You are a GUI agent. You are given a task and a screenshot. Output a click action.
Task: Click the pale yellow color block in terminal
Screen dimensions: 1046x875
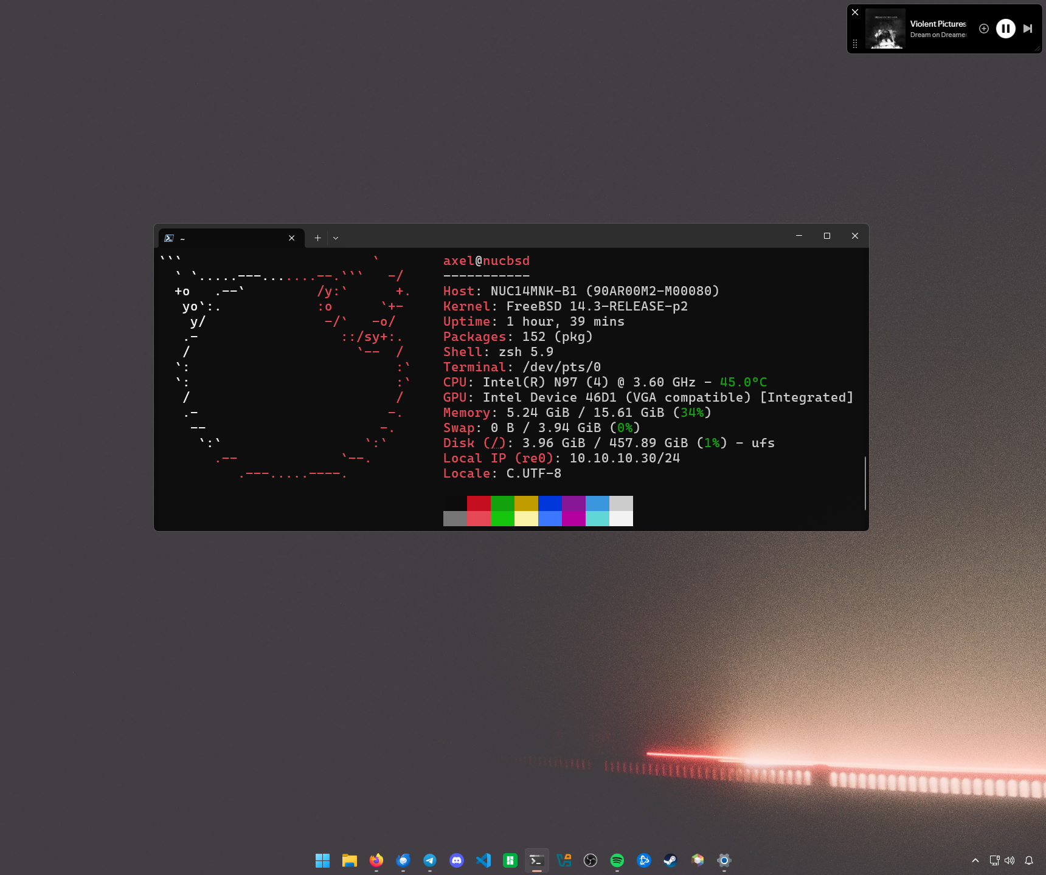point(526,518)
